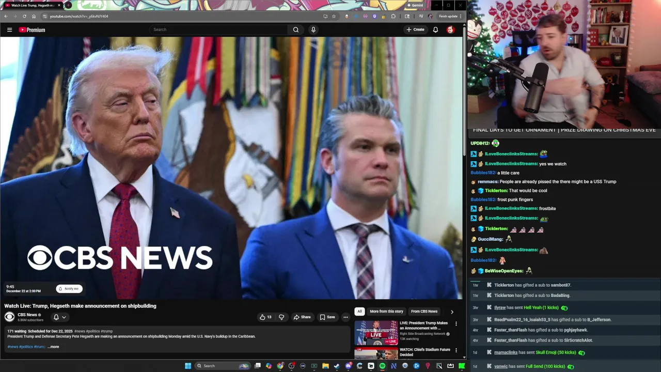Expand subscription notification bell dropdown
Image resolution: width=661 pixels, height=372 pixels.
[x=59, y=317]
